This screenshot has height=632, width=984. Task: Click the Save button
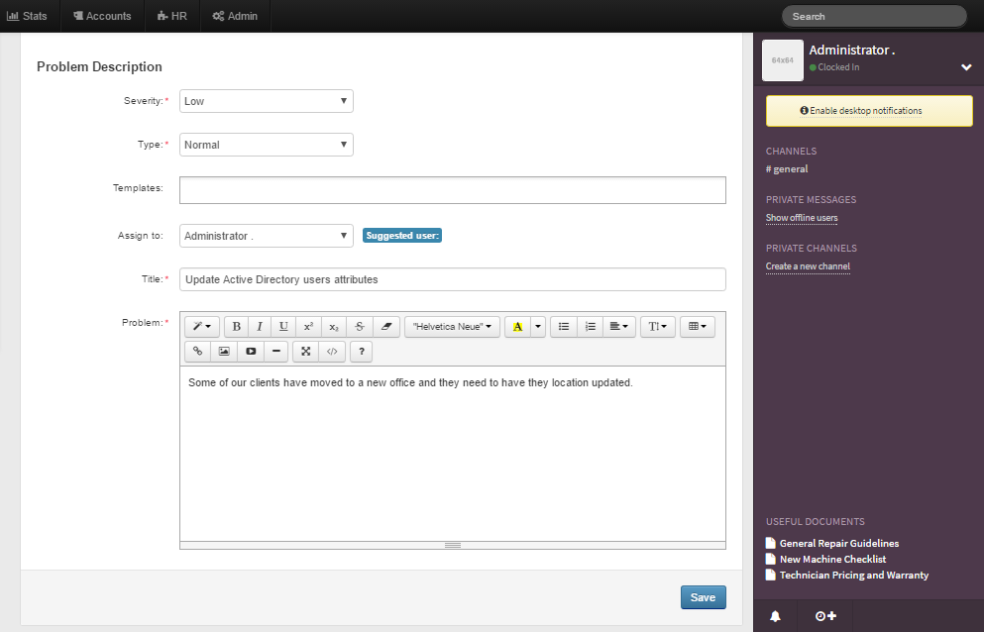pos(703,597)
